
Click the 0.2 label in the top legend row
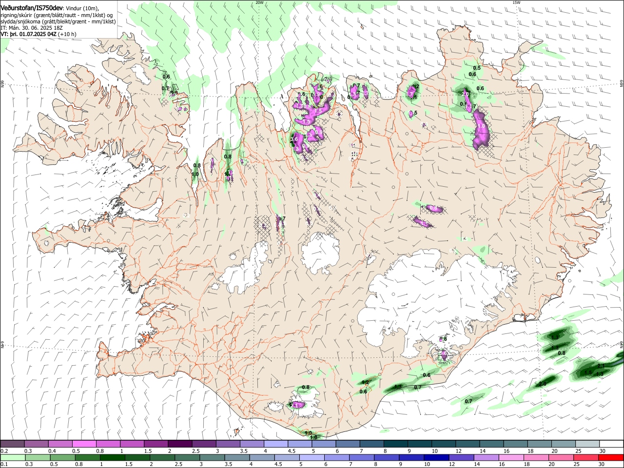click(4, 451)
